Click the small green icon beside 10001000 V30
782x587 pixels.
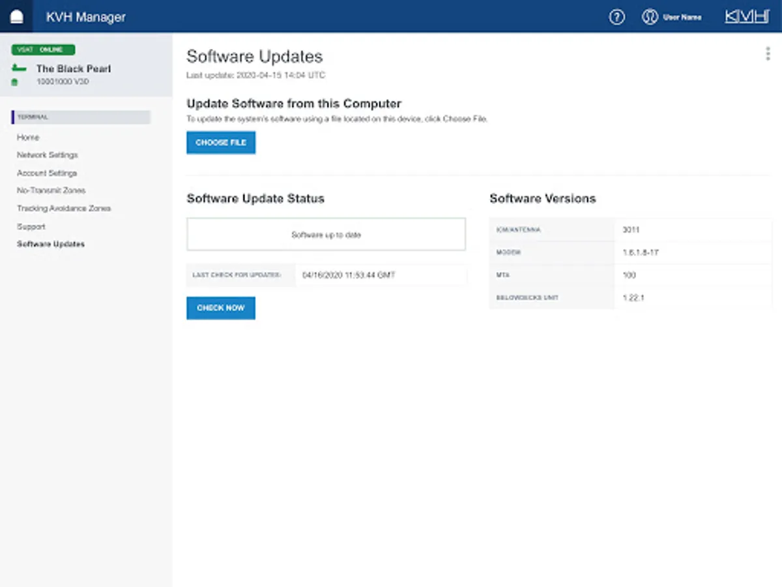pos(14,82)
